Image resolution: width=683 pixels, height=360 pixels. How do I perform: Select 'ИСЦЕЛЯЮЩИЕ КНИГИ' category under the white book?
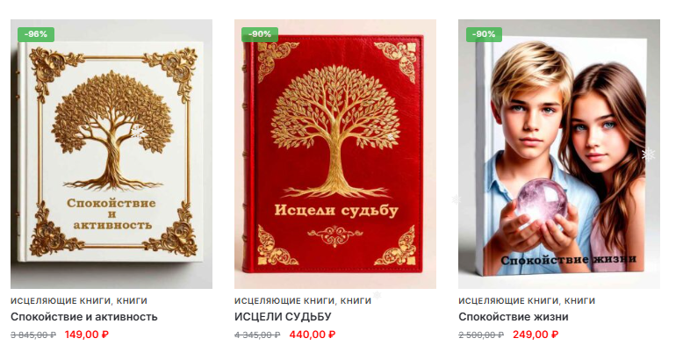click(61, 300)
